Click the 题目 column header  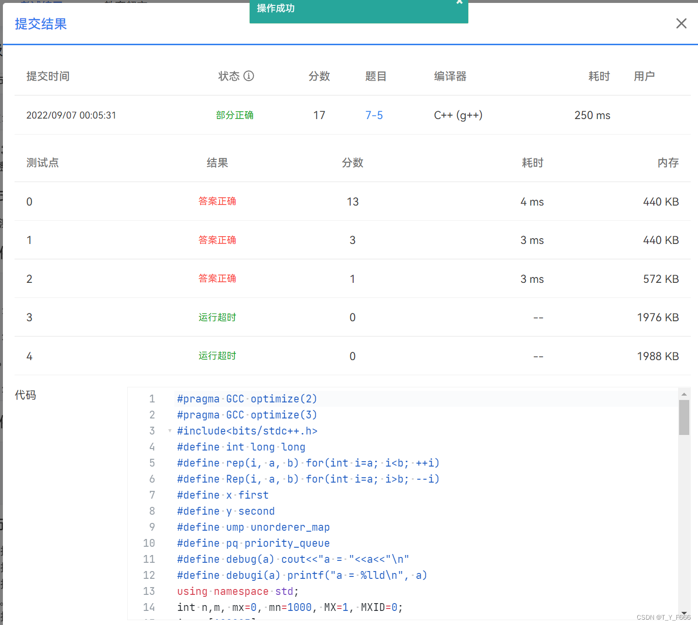point(376,76)
